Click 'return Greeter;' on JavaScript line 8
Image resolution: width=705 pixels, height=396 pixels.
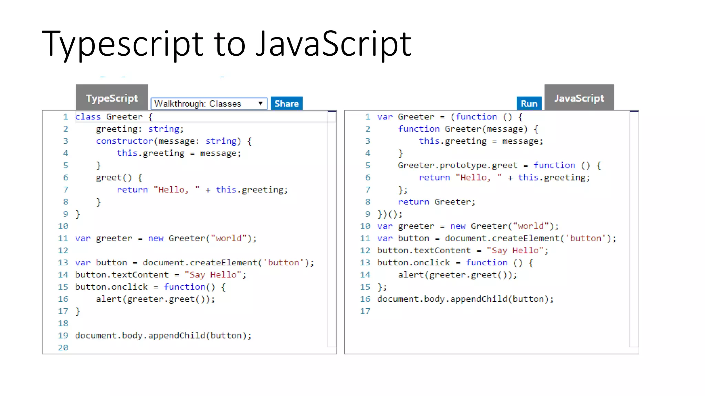coord(436,202)
